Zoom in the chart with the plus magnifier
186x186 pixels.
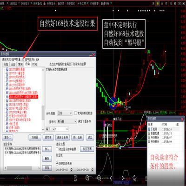[x=99, y=178]
